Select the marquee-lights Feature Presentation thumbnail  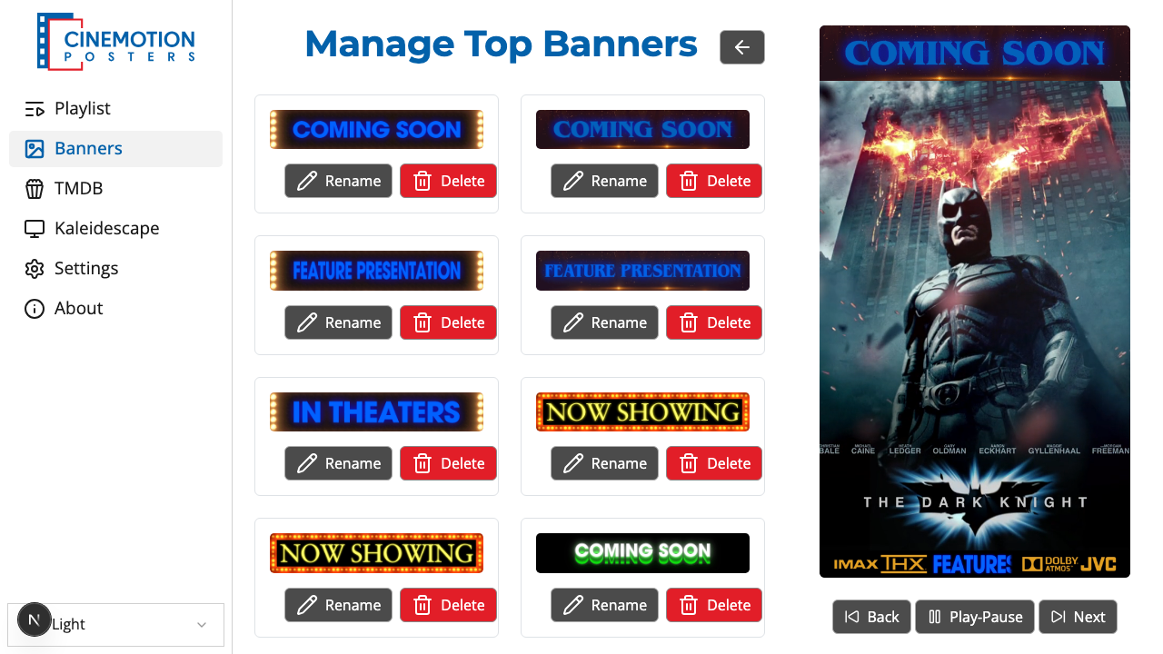[376, 271]
